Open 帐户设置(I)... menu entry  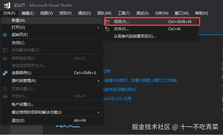tap(52, 105)
